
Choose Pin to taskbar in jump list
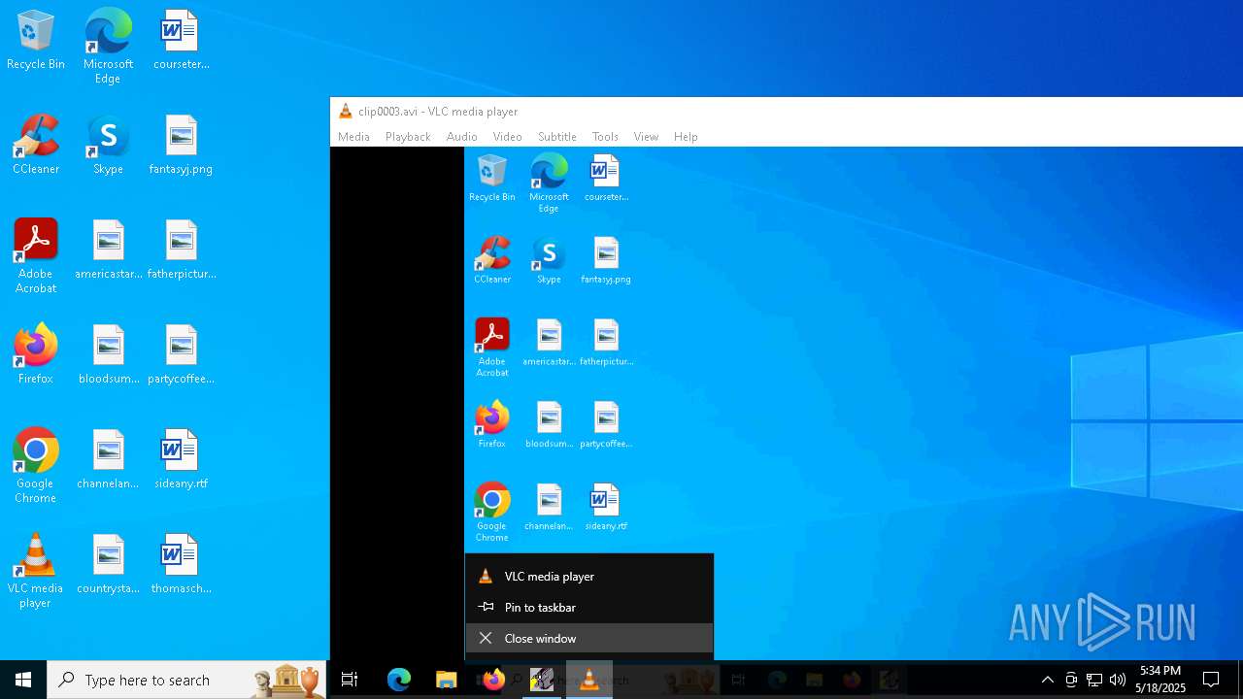[589, 608]
